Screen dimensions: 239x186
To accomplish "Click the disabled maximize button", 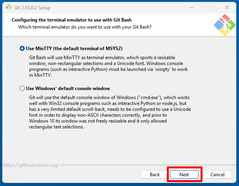I will tap(209, 8).
